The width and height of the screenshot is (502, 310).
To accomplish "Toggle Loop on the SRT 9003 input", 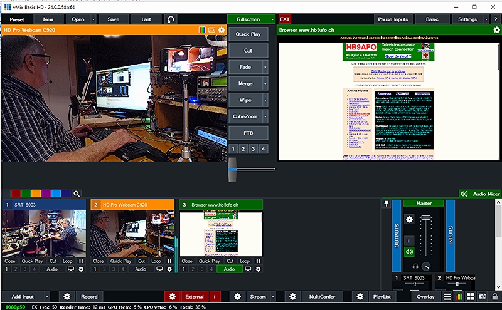I will 68,261.
